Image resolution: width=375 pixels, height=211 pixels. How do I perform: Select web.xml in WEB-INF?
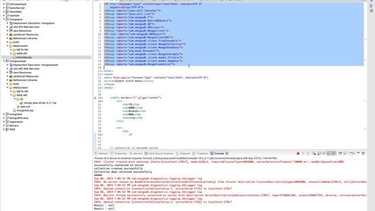pos(25,107)
